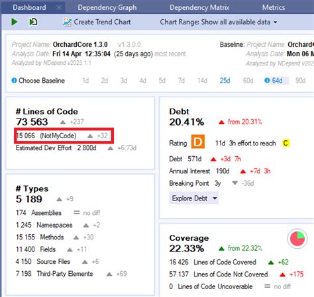Screen dimensions: 314x297
Task: Select the 14d baseline
Action: (202, 81)
